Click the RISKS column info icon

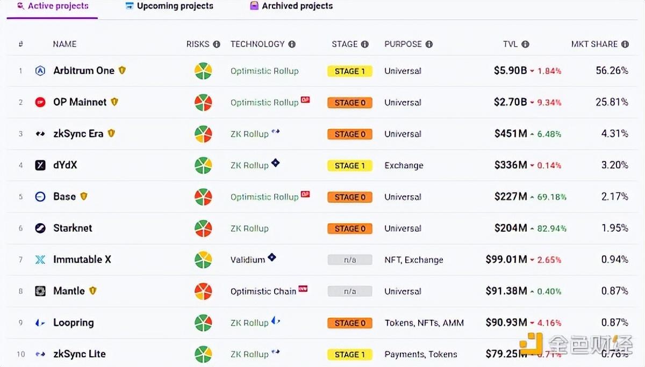click(x=217, y=45)
